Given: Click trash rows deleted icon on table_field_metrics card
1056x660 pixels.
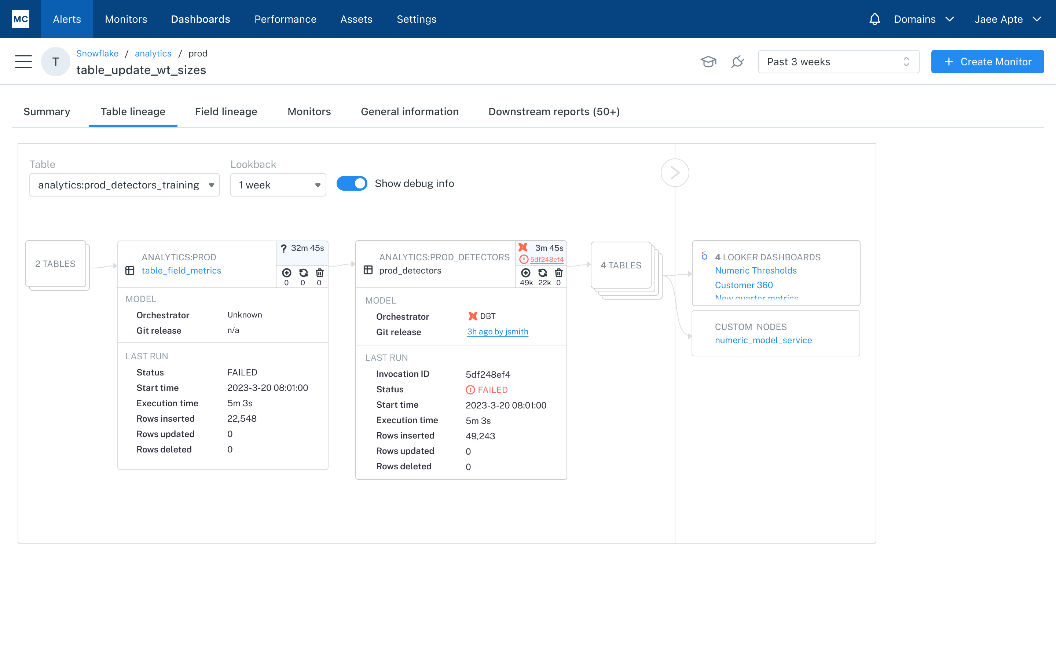Looking at the screenshot, I should tap(319, 273).
